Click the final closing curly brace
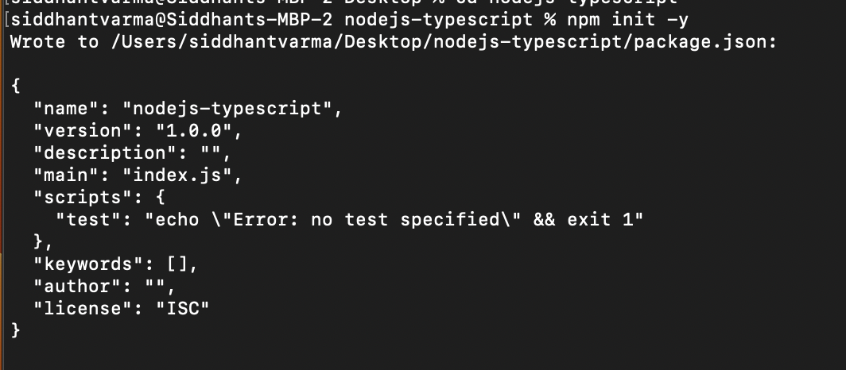Image resolution: width=846 pixels, height=370 pixels. tap(17, 330)
